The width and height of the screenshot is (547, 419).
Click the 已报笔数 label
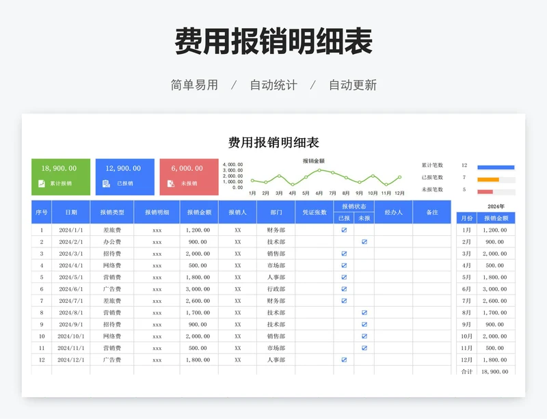[x=432, y=177]
